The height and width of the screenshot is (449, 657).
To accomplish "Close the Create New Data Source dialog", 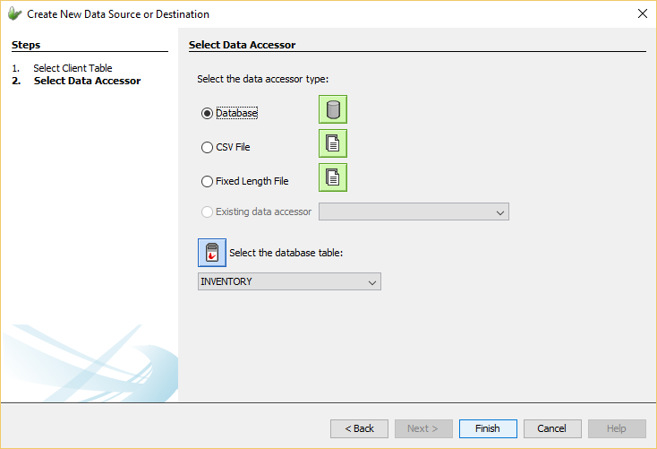I will coord(642,13).
